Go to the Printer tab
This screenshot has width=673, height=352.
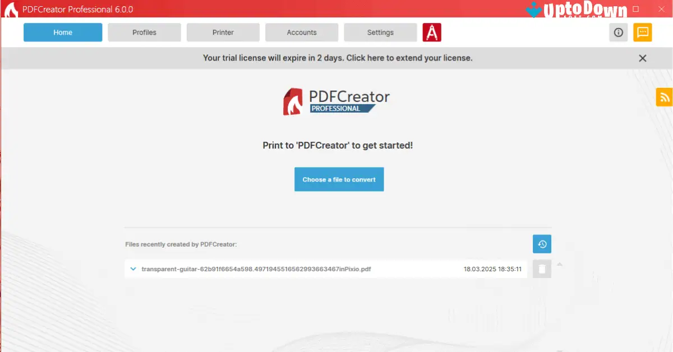[x=223, y=32]
